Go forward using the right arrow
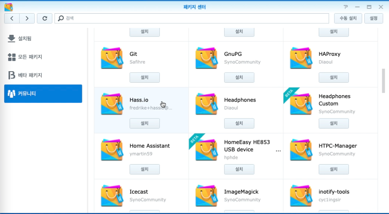Viewport: 389px width, 214px height. (x=27, y=18)
